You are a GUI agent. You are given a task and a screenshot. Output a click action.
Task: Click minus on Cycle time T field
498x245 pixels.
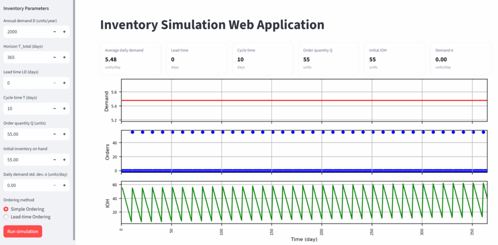[54, 109]
